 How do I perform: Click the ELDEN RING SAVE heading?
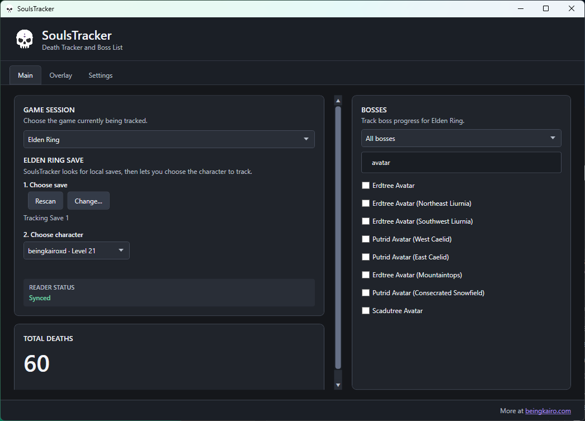pos(53,160)
